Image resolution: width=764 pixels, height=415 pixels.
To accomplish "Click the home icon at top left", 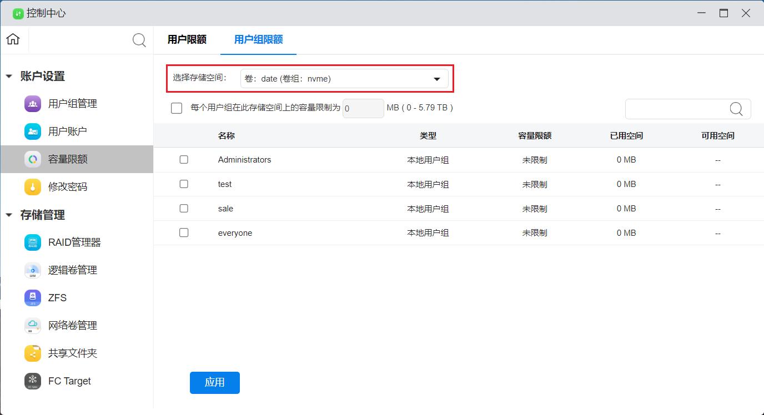I will [12, 39].
